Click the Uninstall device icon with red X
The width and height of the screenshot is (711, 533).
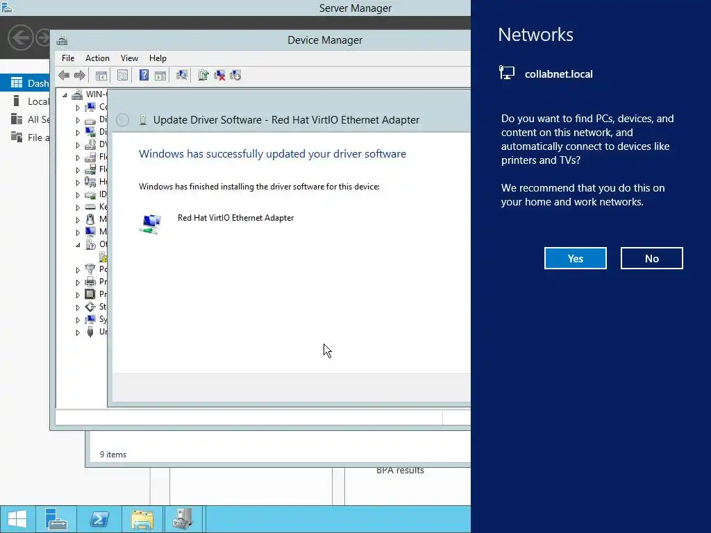point(219,75)
